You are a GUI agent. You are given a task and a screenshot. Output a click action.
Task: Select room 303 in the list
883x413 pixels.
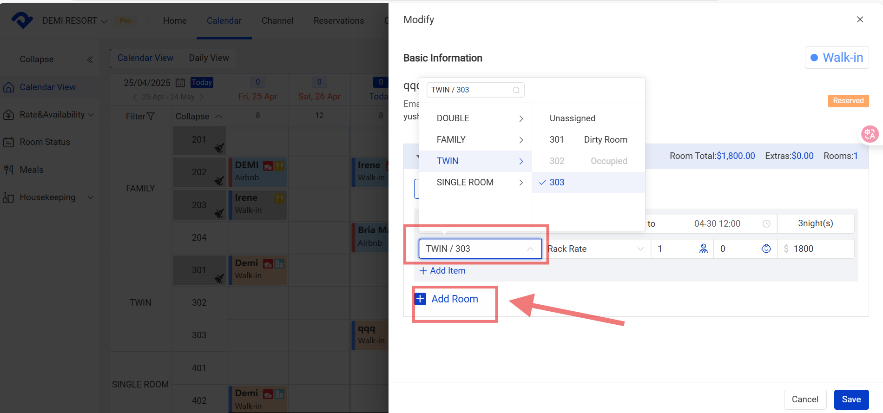557,183
